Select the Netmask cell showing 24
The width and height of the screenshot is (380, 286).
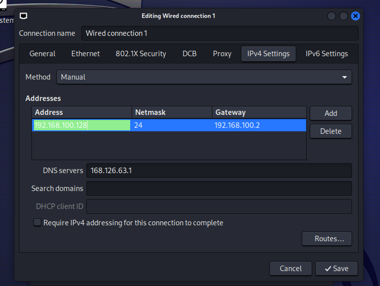tap(172, 125)
